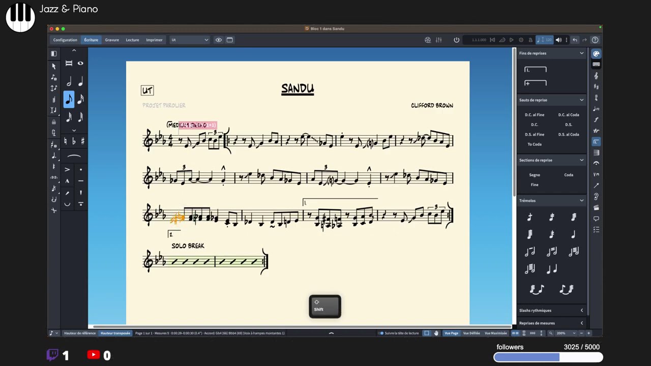This screenshot has height=366, width=651.
Task: Select Vue Défilée view
Action: pos(471,333)
